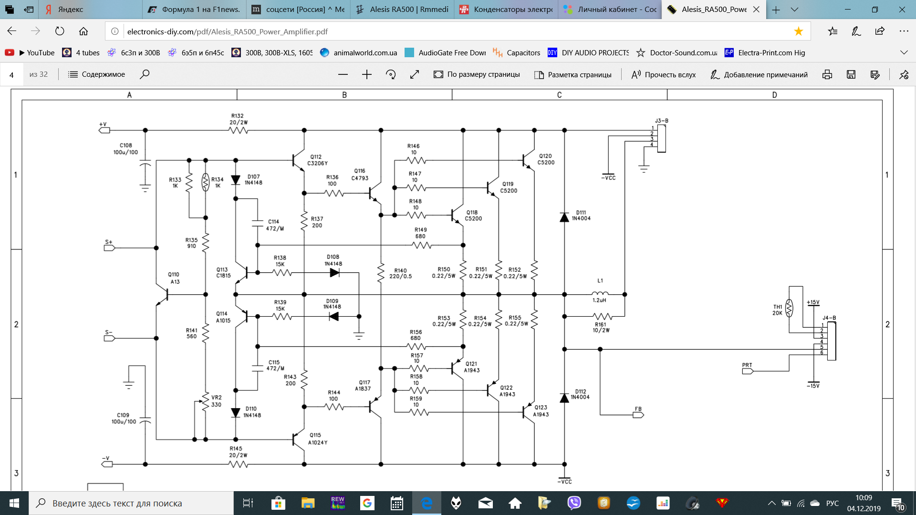Screen dimensions: 916x515
Task: Open PDF search magnifier icon
Action: (145, 74)
